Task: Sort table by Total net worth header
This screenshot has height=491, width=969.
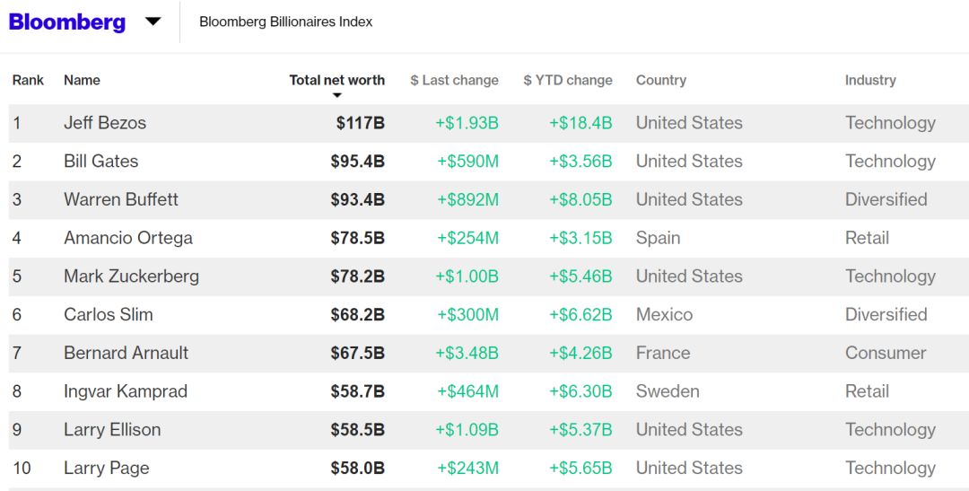Action: [x=336, y=80]
